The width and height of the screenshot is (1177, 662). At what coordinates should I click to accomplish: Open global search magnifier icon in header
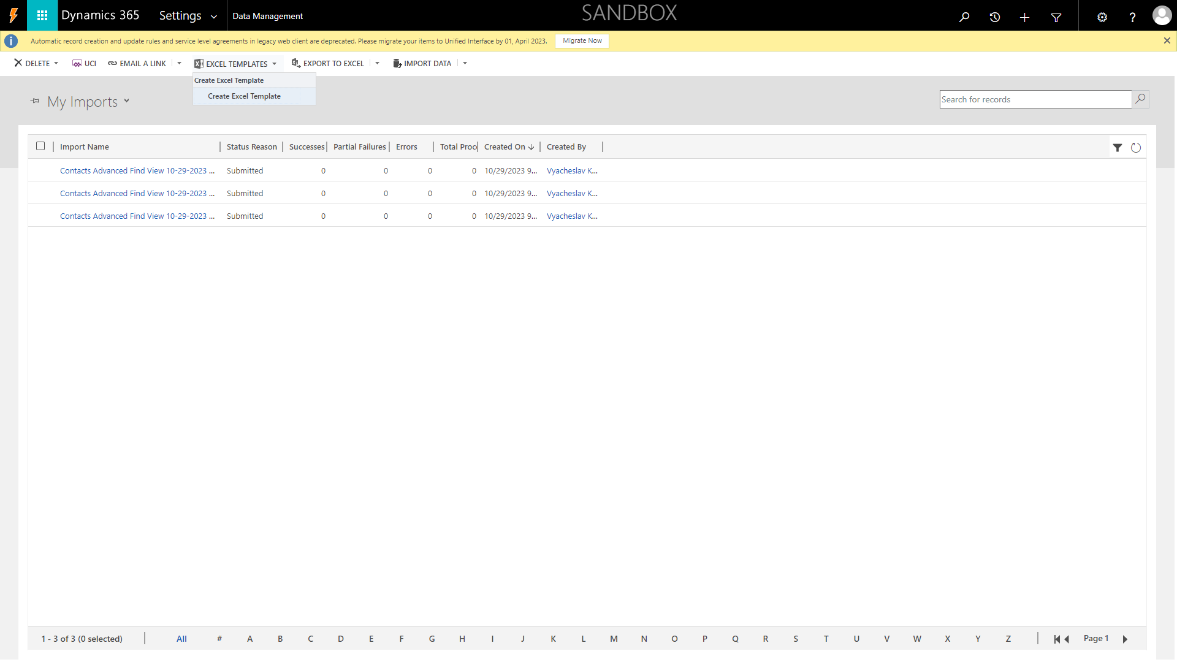coord(964,17)
